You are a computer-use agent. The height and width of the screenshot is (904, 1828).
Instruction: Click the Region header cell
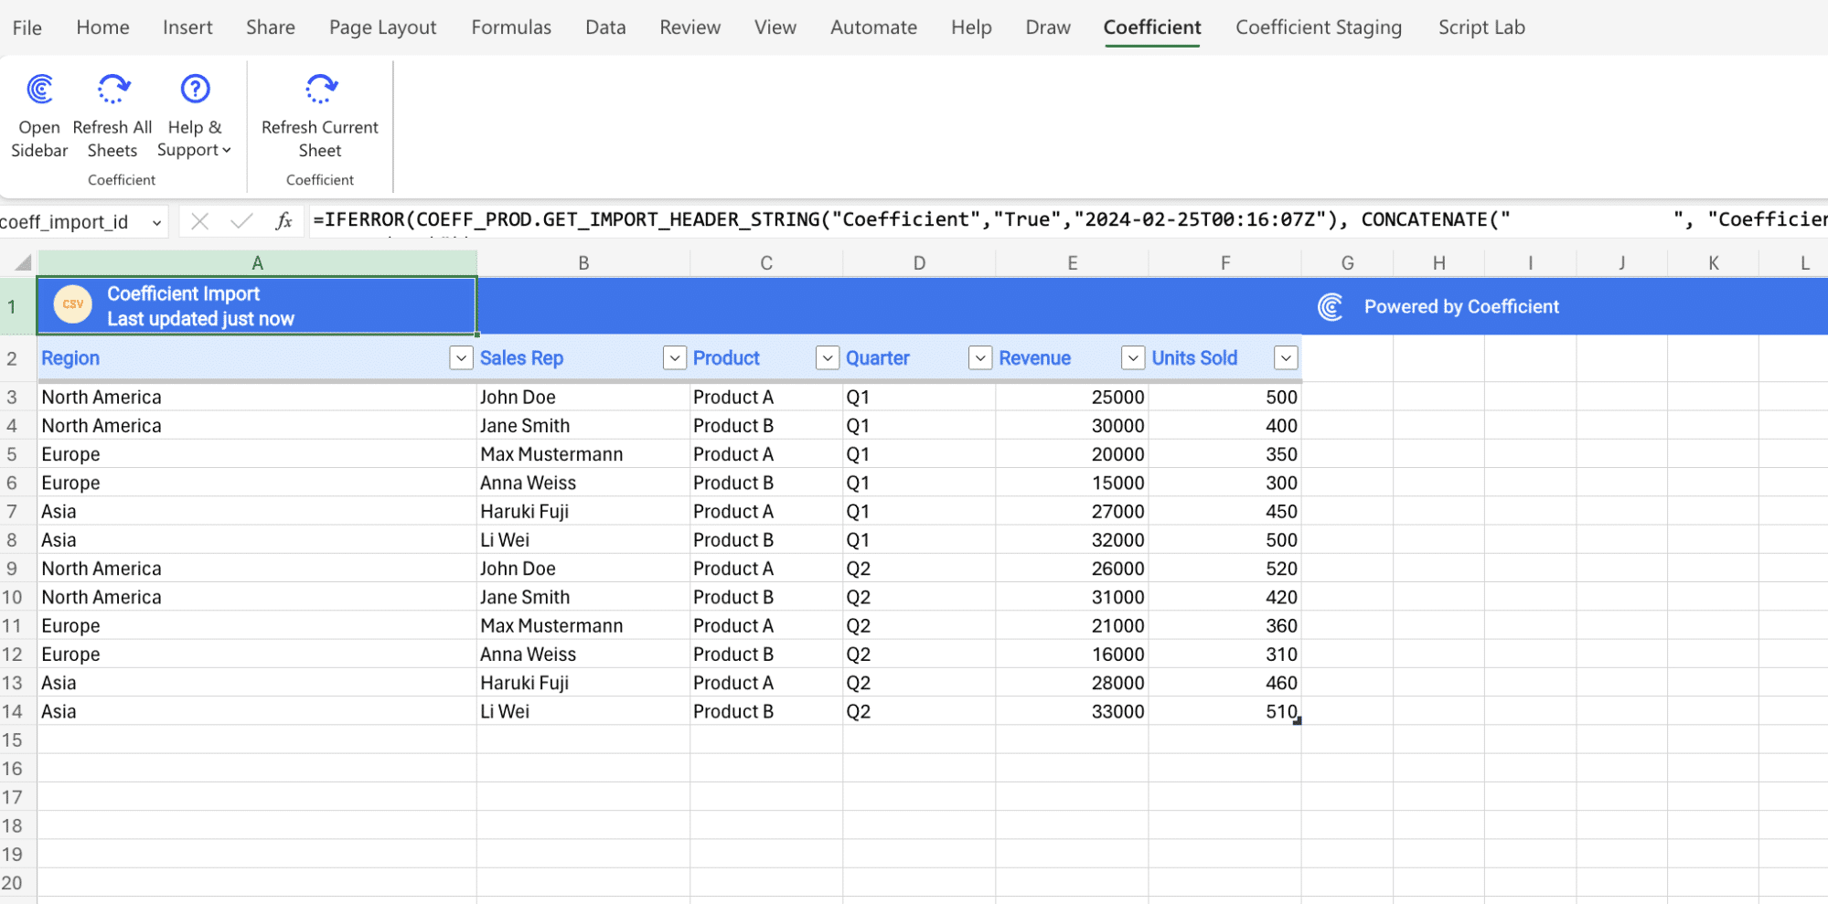click(x=257, y=358)
